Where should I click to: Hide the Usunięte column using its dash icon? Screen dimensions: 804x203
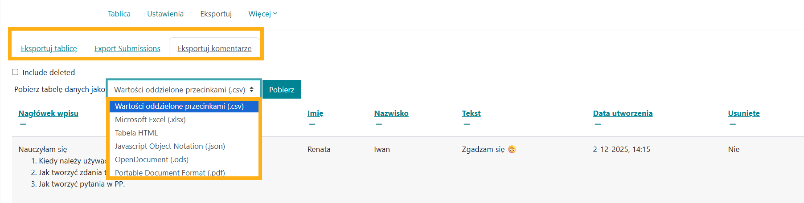click(x=733, y=124)
